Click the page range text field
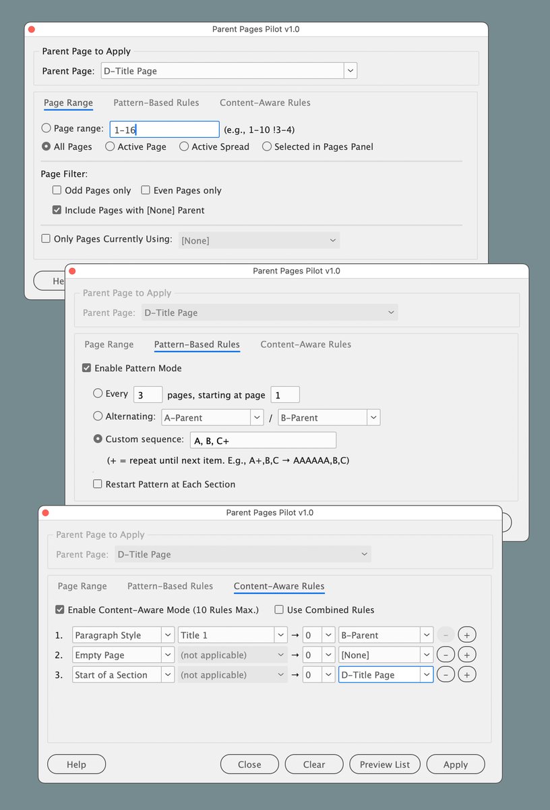Screen dimensions: 550x810 tap(164, 130)
